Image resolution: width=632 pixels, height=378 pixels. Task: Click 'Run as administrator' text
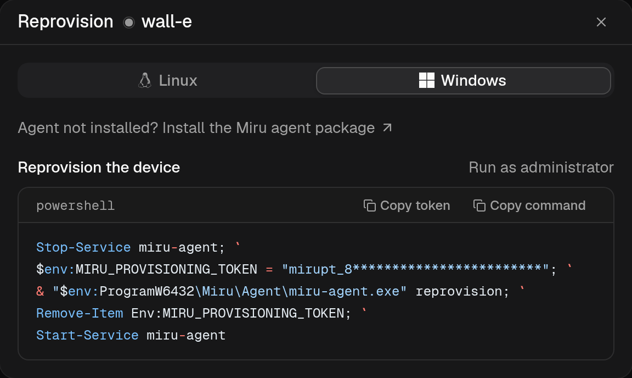tap(541, 167)
